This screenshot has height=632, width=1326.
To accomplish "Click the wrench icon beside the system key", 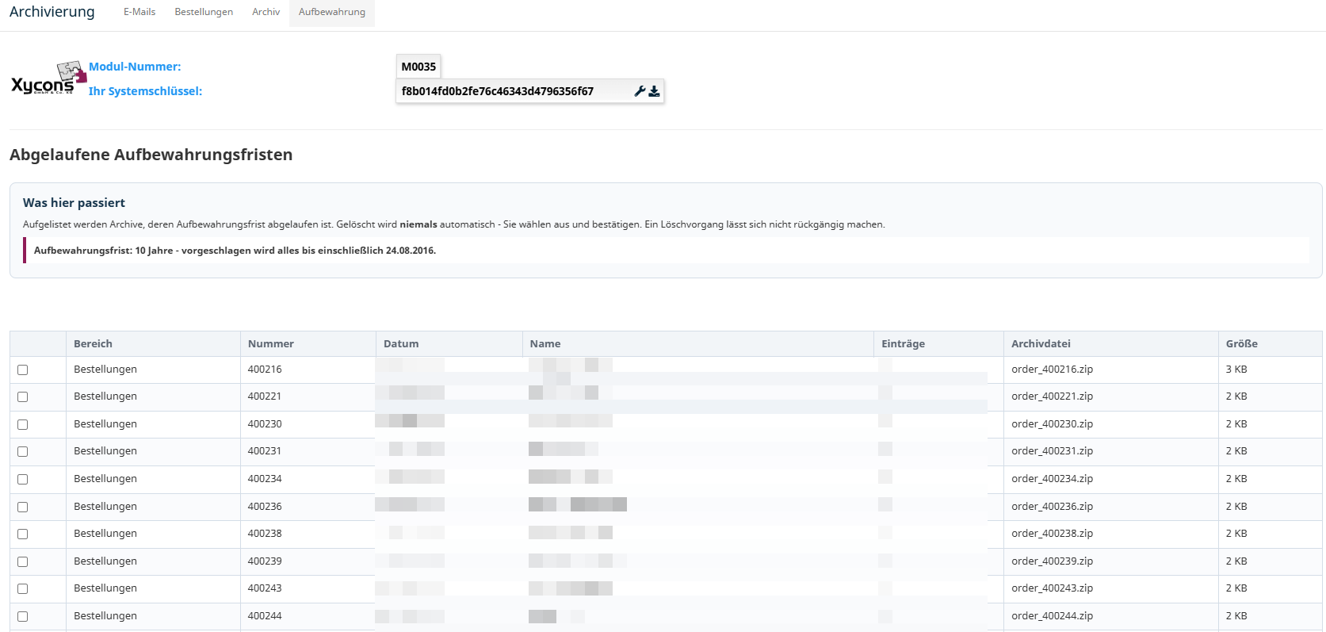I will pos(640,91).
